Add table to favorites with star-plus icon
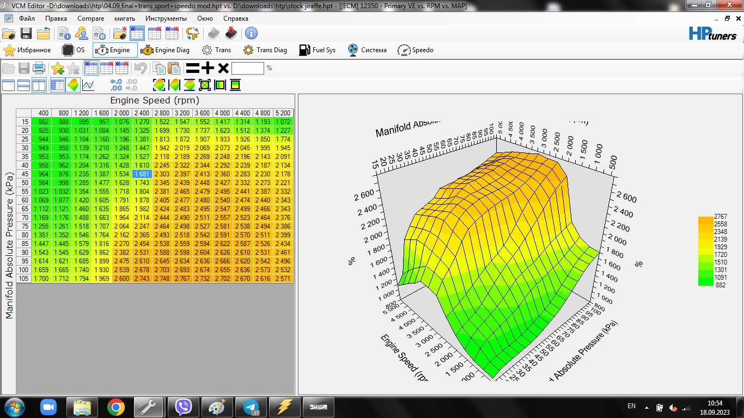 point(57,68)
